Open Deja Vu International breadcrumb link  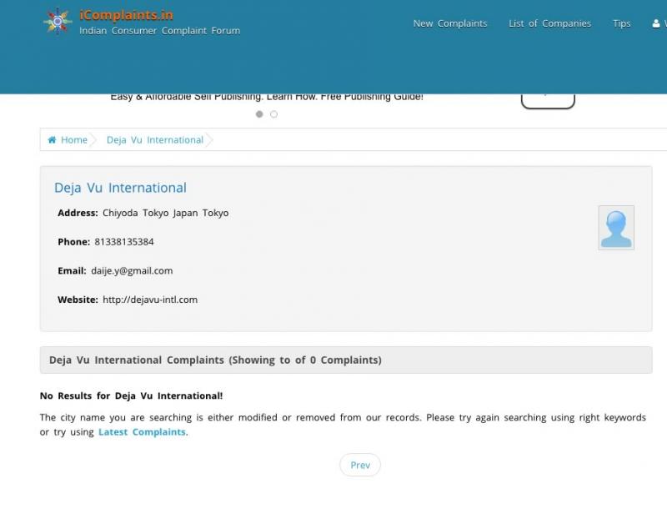coord(155,139)
